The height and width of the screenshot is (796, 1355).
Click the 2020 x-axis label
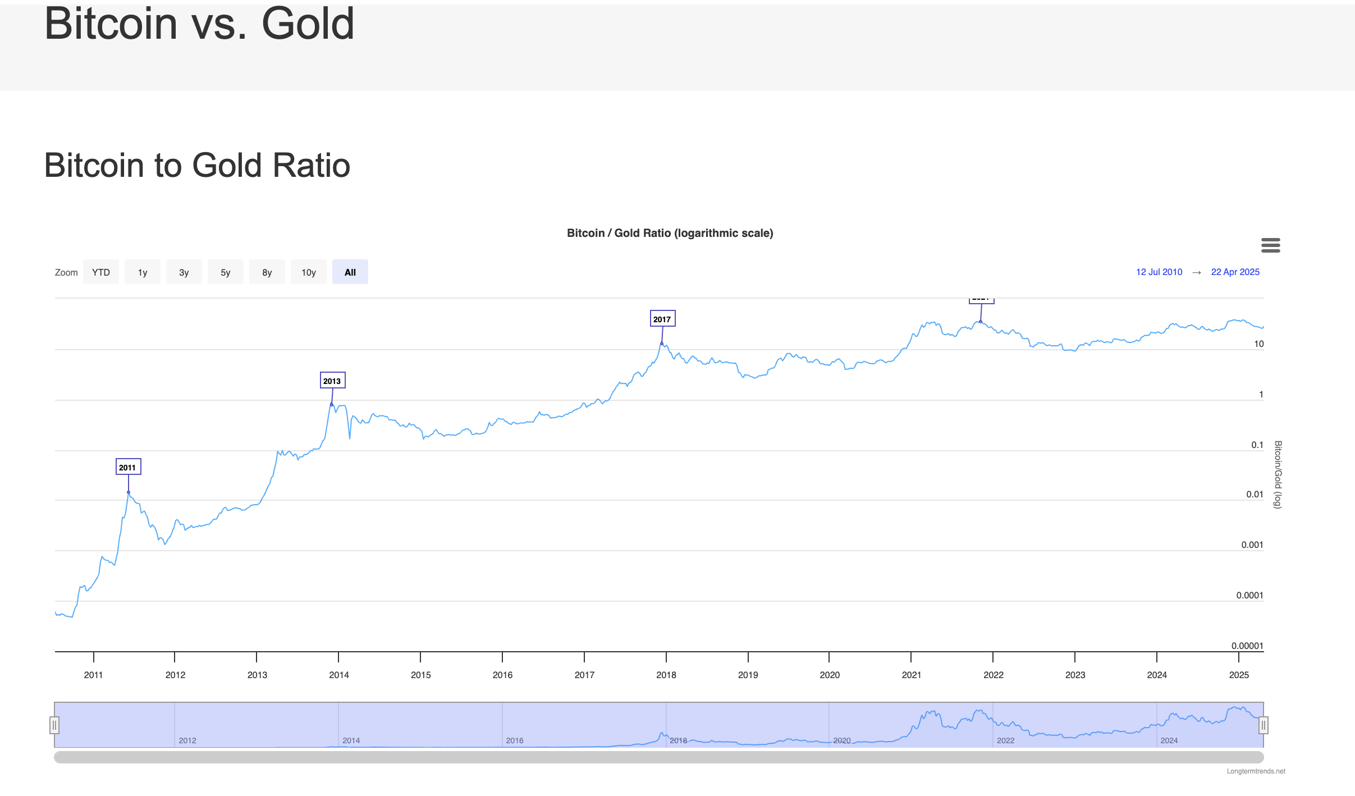point(830,675)
